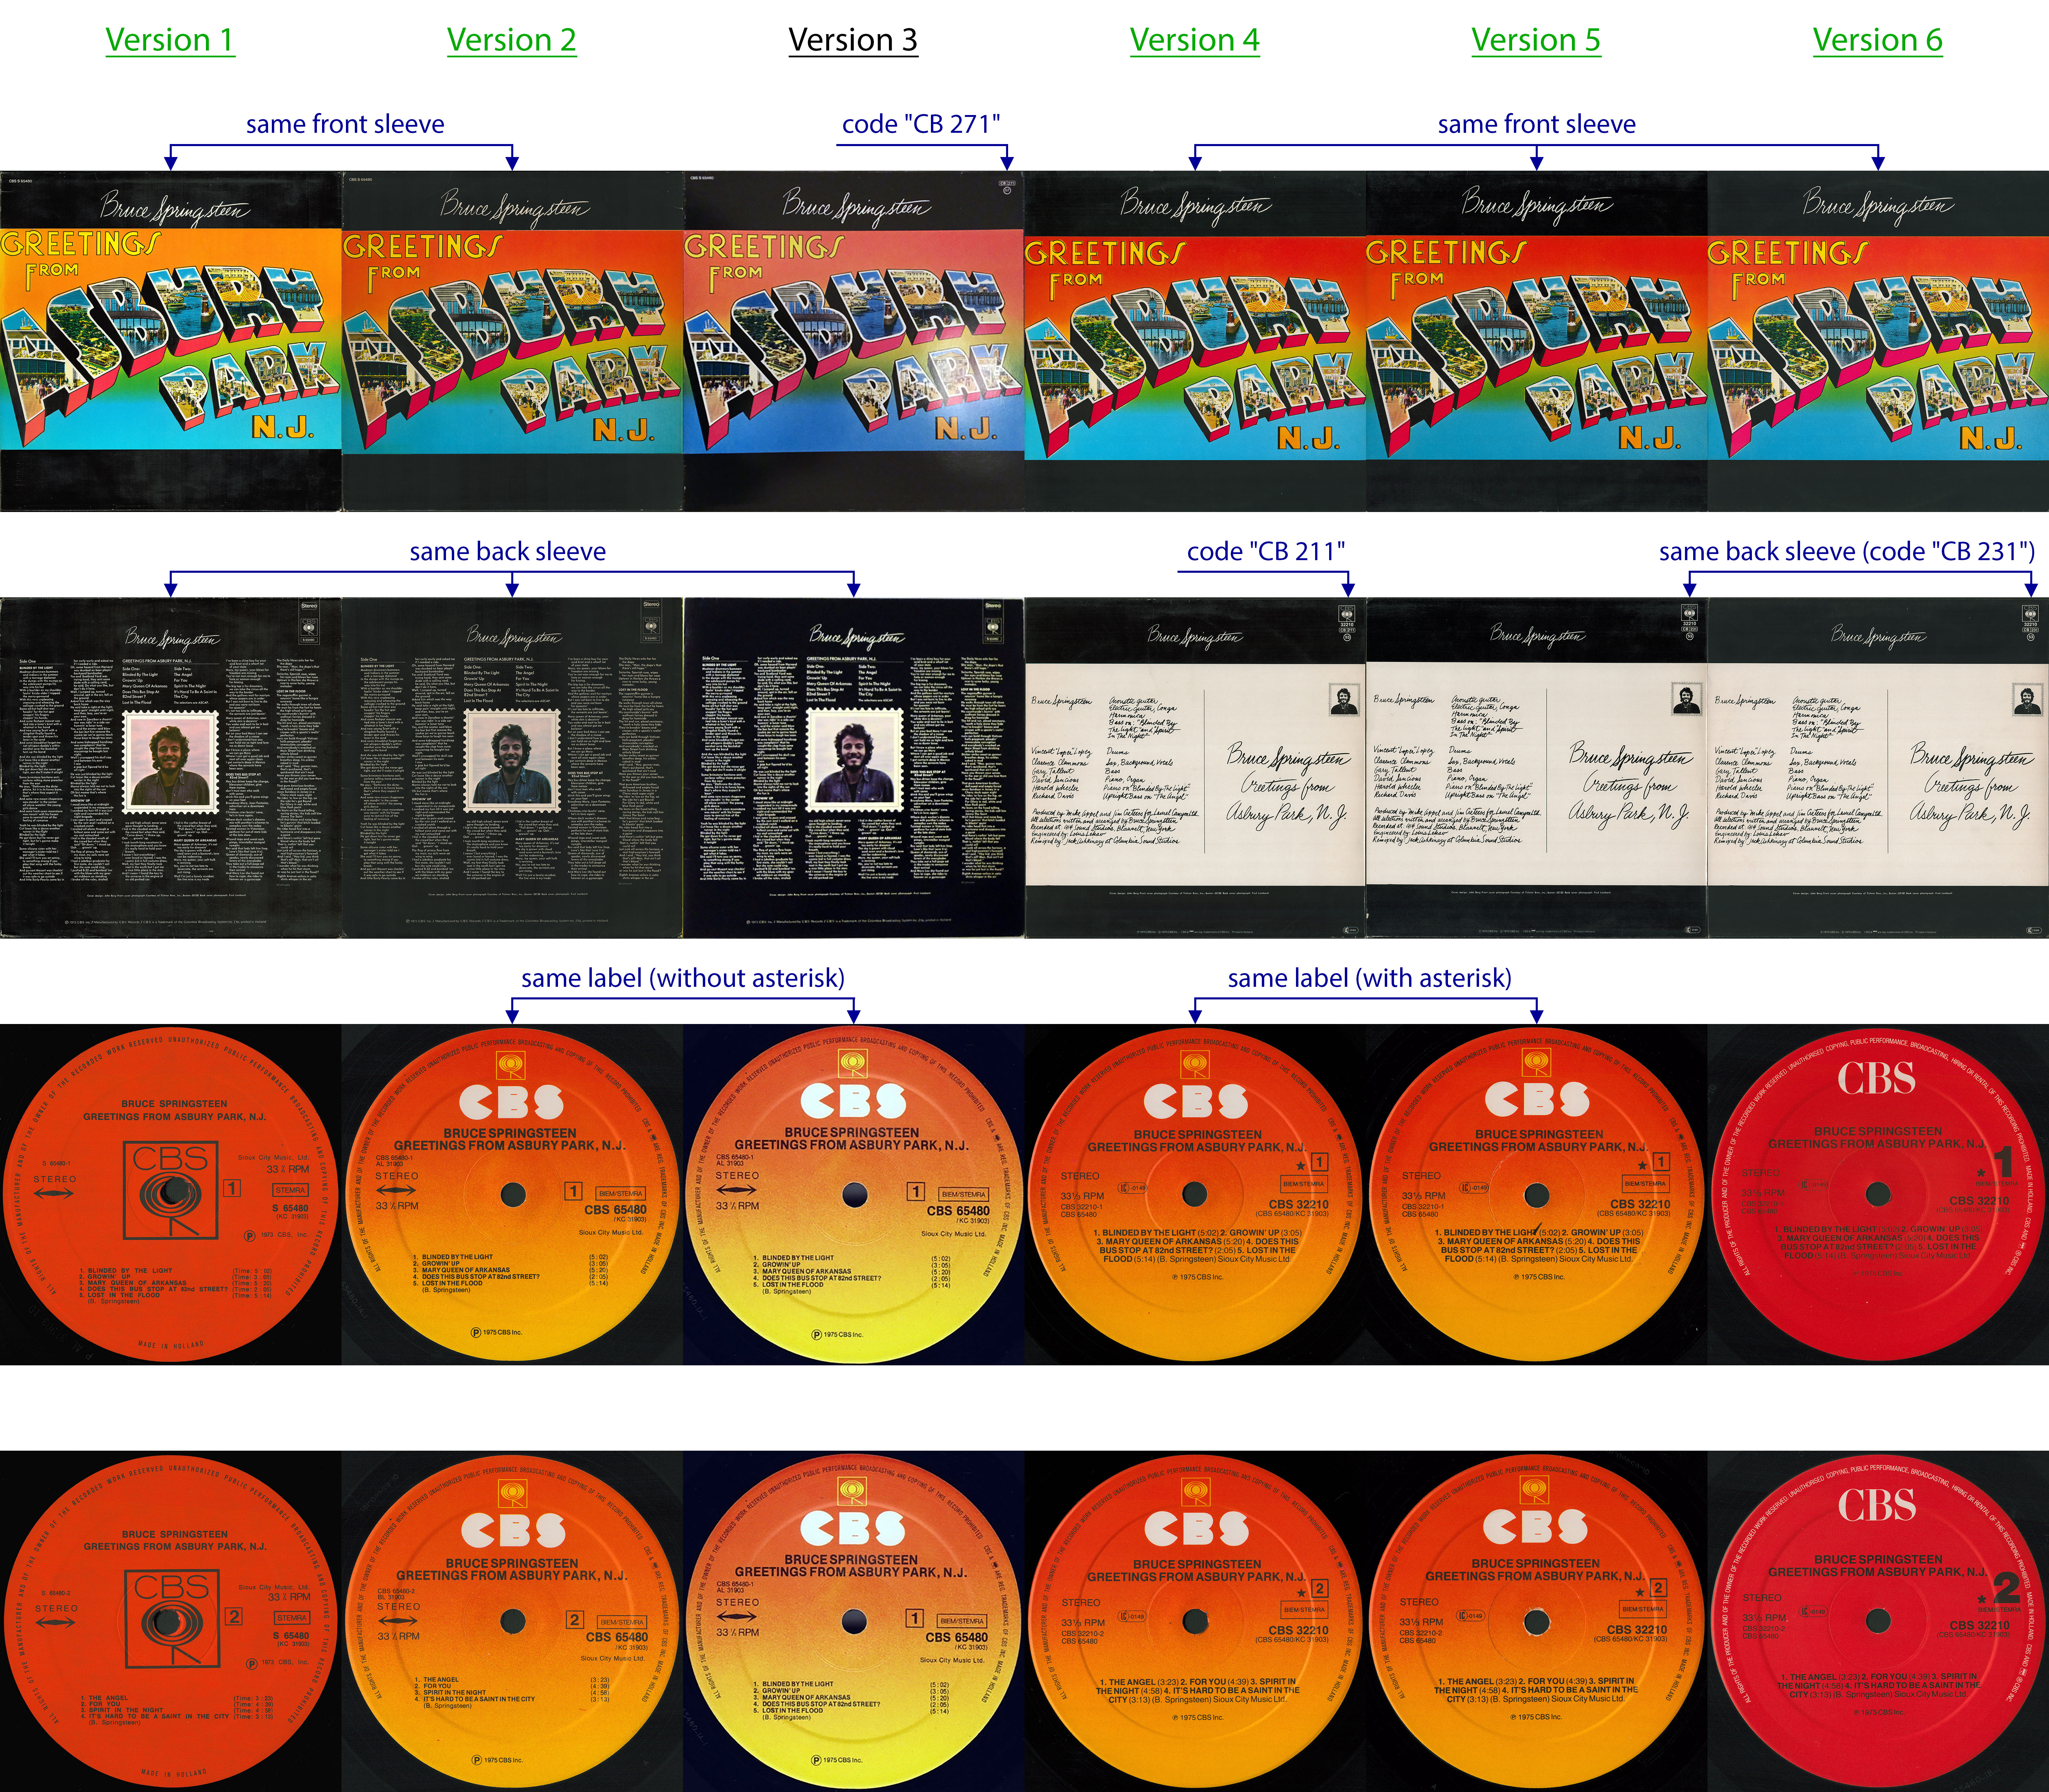The height and width of the screenshot is (1792, 2049).
Task: Click the Version 3 second-row yellow label
Action: [x=853, y=1621]
